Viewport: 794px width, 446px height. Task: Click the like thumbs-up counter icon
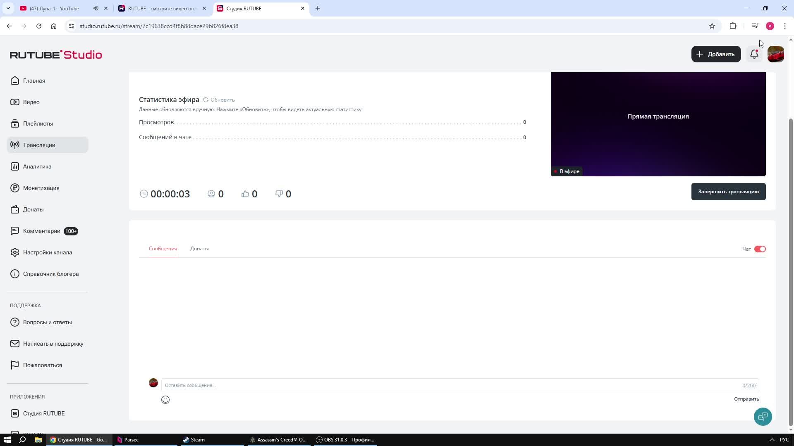tap(245, 194)
